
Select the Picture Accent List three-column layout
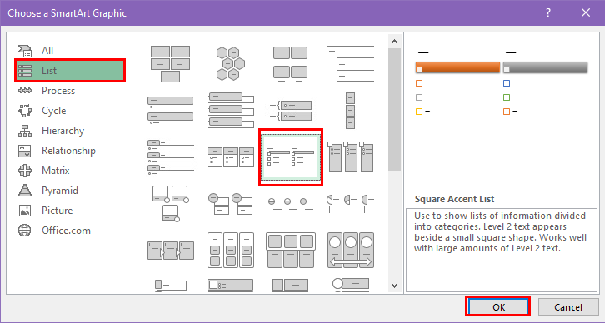351,157
